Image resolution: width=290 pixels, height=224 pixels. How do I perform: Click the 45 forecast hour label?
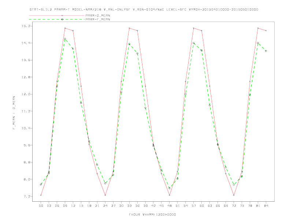(161, 206)
